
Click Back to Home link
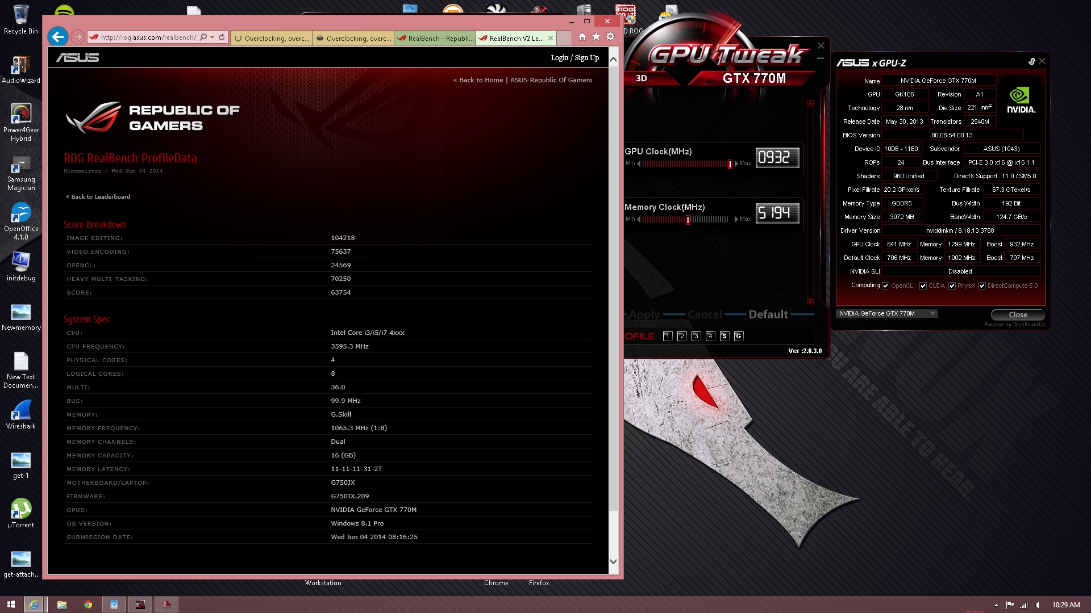(x=478, y=80)
